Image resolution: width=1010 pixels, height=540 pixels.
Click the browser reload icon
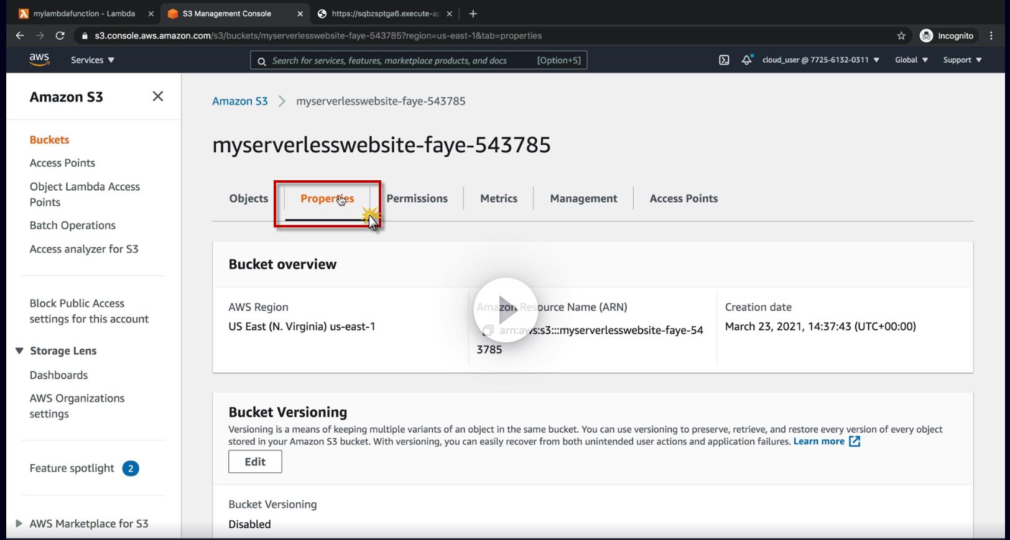click(60, 36)
